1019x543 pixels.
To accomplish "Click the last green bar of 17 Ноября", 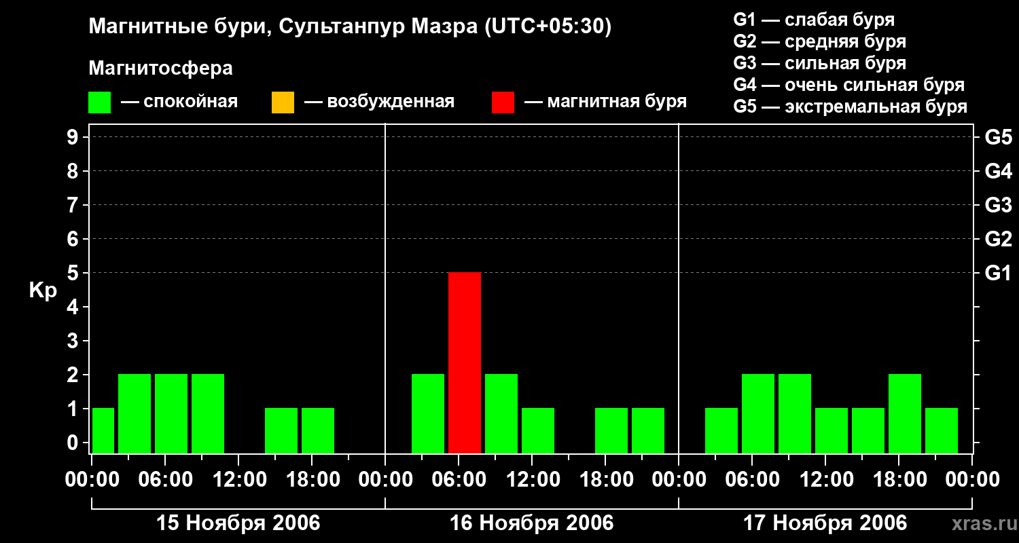I will [942, 430].
